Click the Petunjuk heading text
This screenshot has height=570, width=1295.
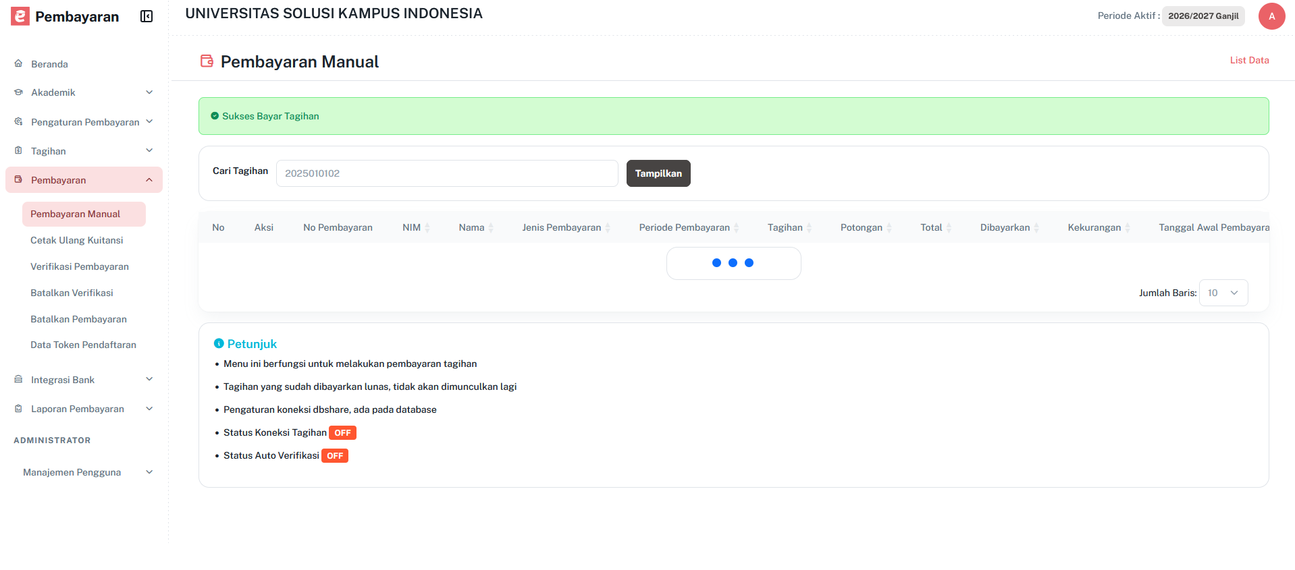tap(252, 344)
